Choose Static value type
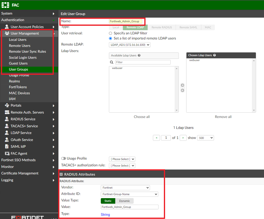264x219 pixels. [x=108, y=201]
